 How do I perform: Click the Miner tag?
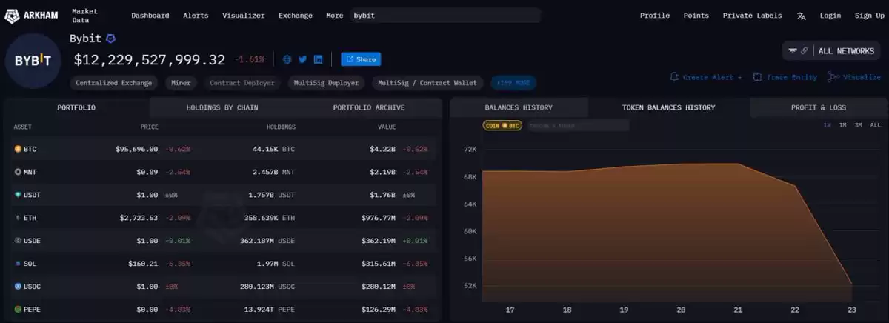pyautogui.click(x=181, y=83)
